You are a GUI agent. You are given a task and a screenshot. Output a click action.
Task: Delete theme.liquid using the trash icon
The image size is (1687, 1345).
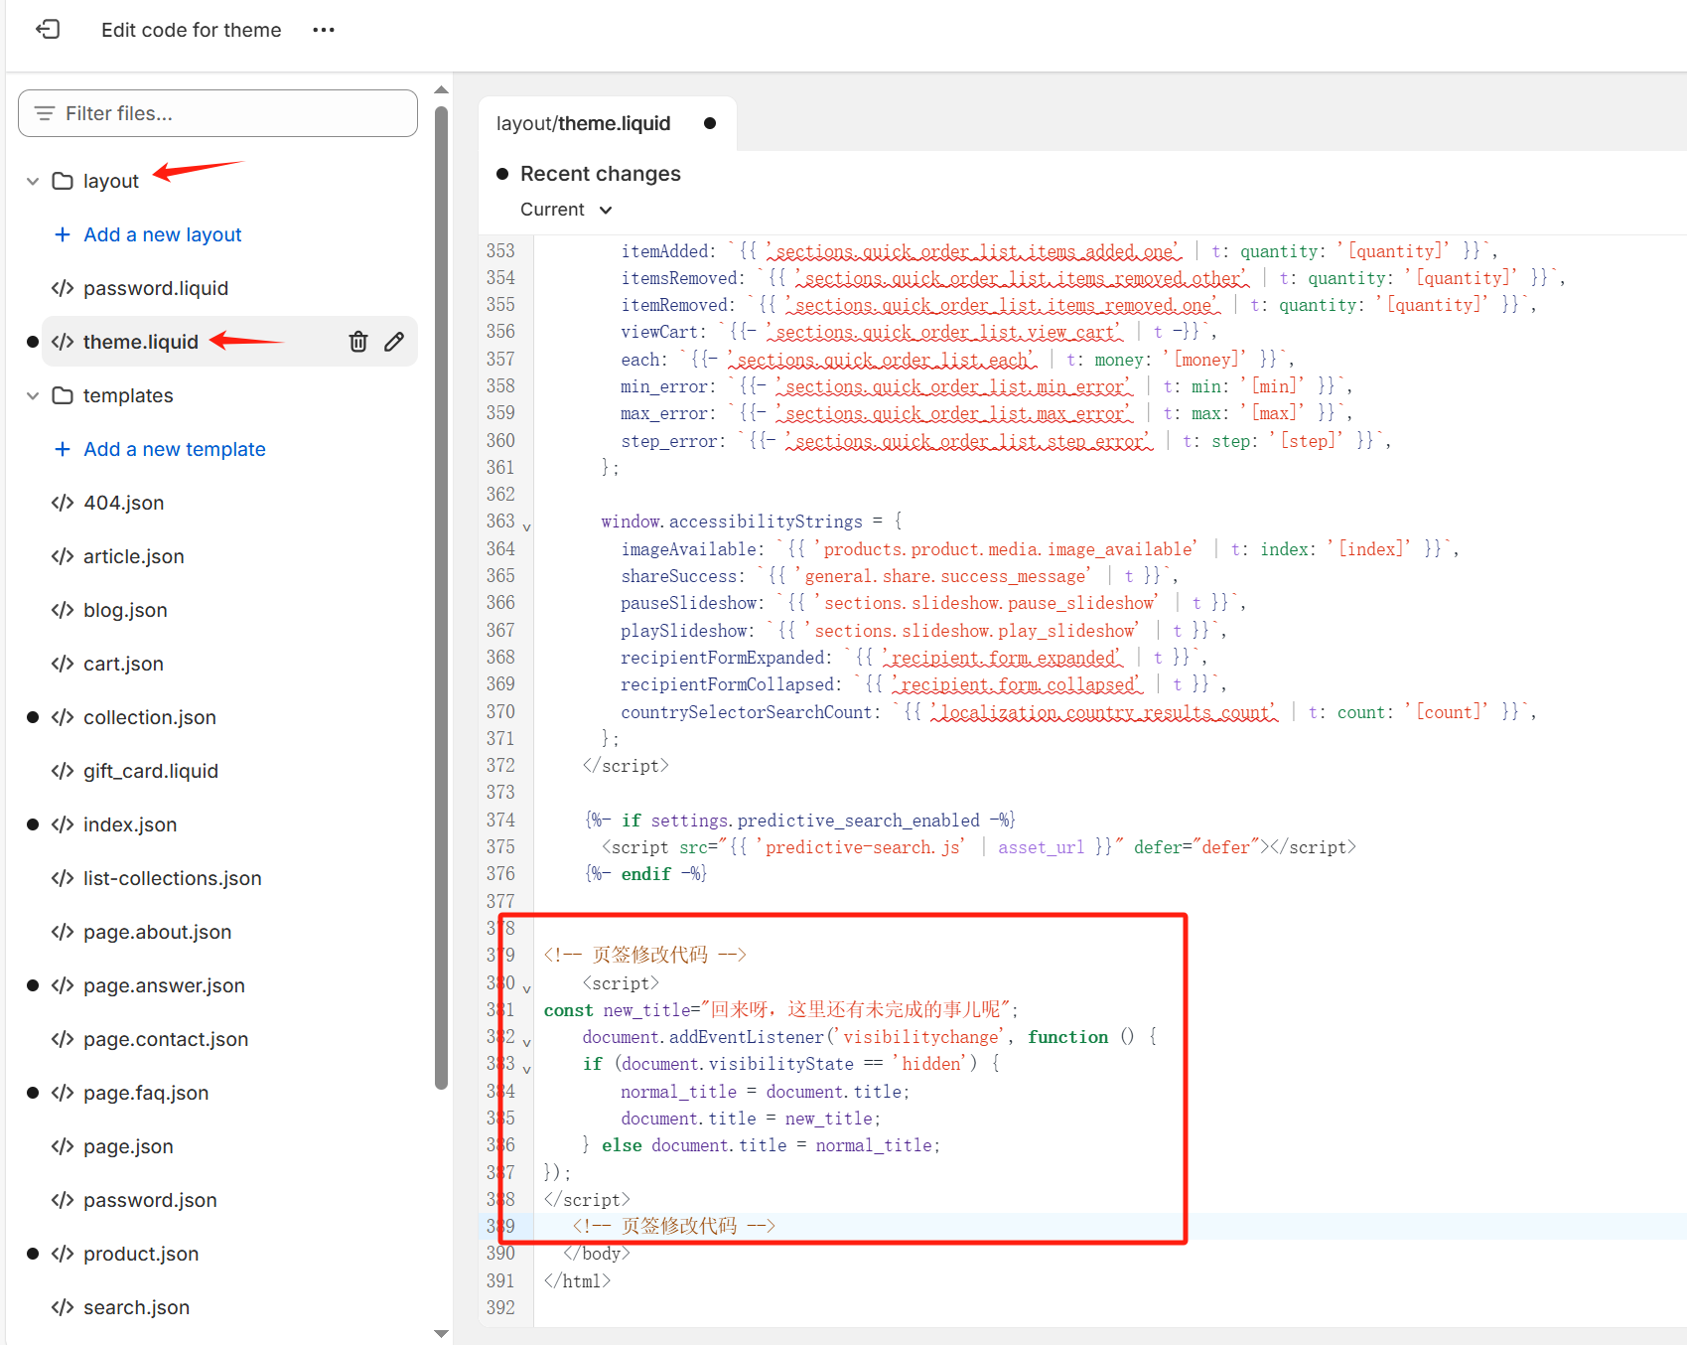tap(358, 342)
